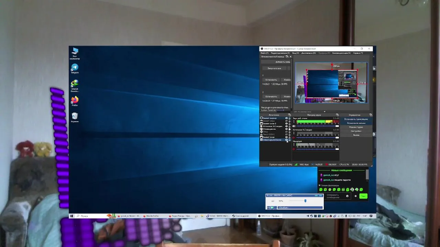Mute the desktop audio speaker icon in mixer

[294, 126]
